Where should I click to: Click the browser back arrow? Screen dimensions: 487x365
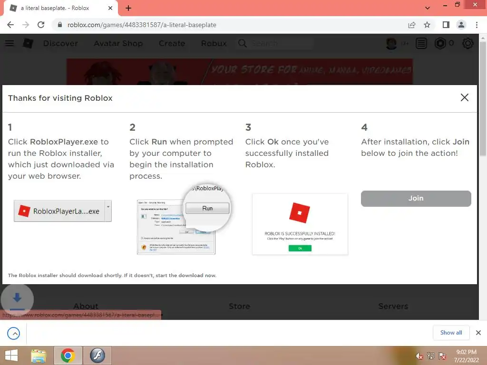10,25
